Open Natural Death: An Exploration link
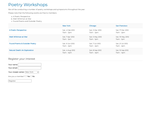 [21, 50]
